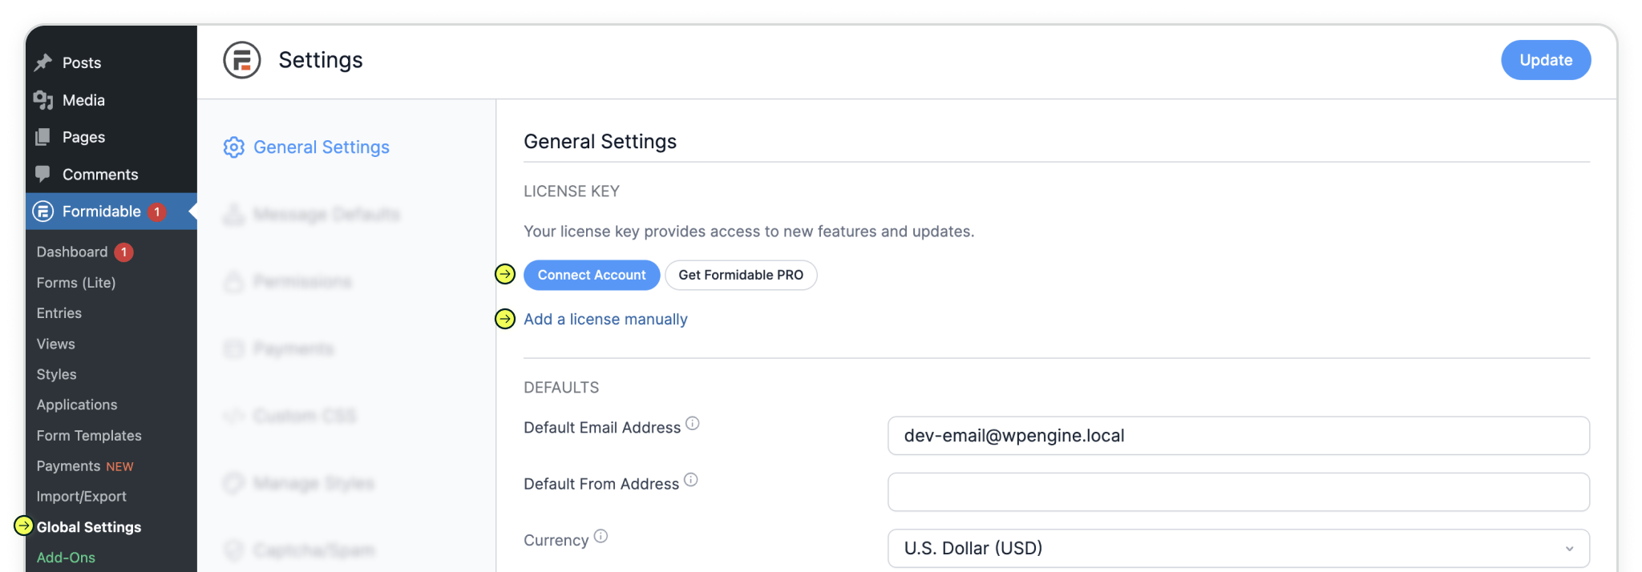Image resolution: width=1642 pixels, height=572 pixels.
Task: Open the Formidable menu in sidebar
Action: point(101,211)
